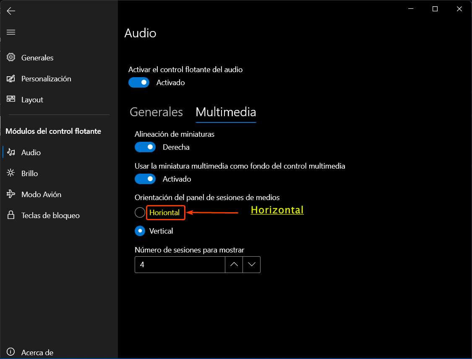
Task: Click the Audio music note icon
Action: pyautogui.click(x=11, y=152)
